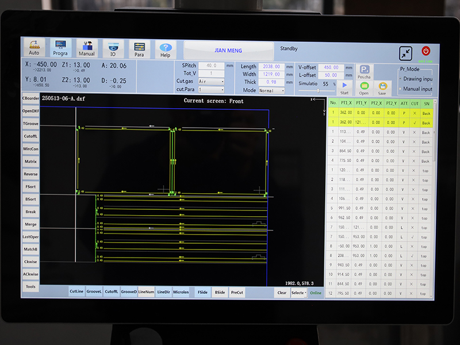Switch view to BSide
The image size is (460, 345).
(x=220, y=292)
